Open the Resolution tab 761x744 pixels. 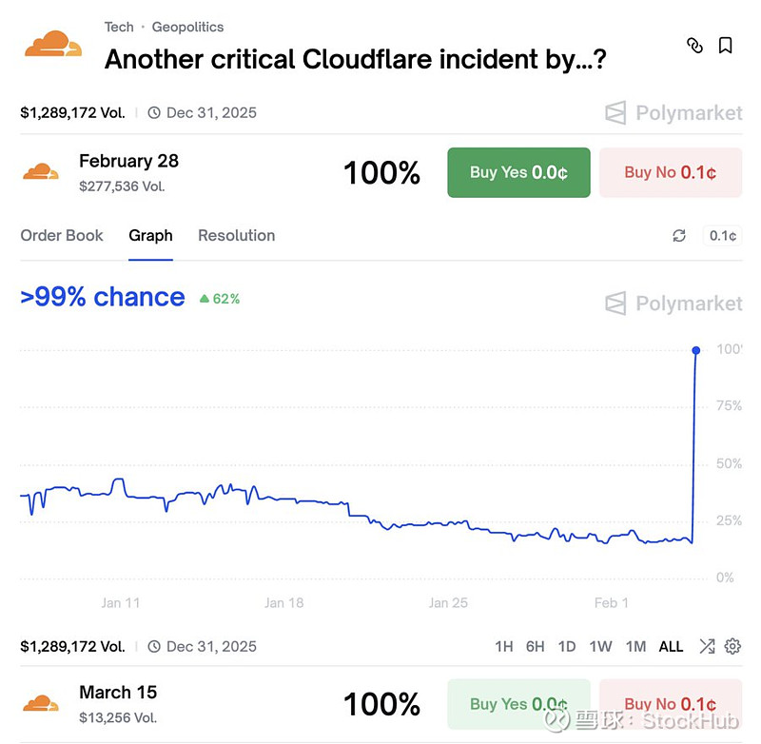click(236, 235)
